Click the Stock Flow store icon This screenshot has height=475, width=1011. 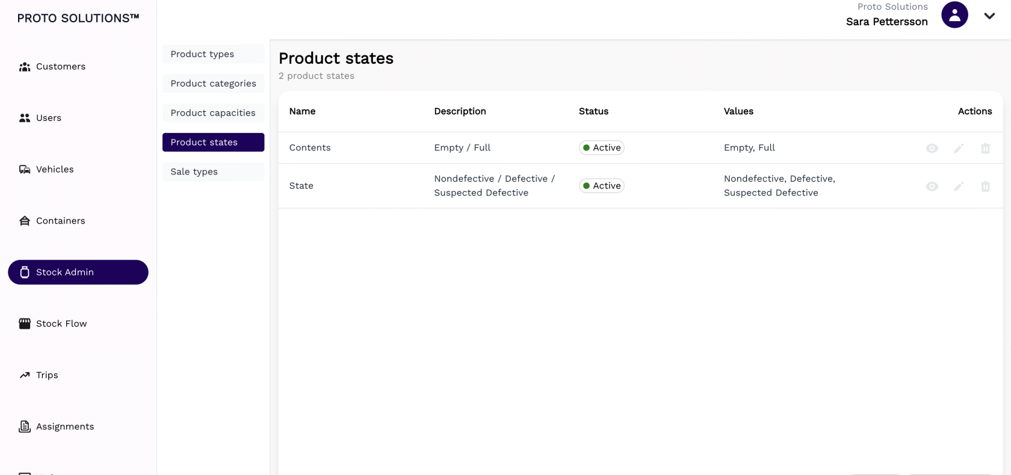tap(25, 323)
